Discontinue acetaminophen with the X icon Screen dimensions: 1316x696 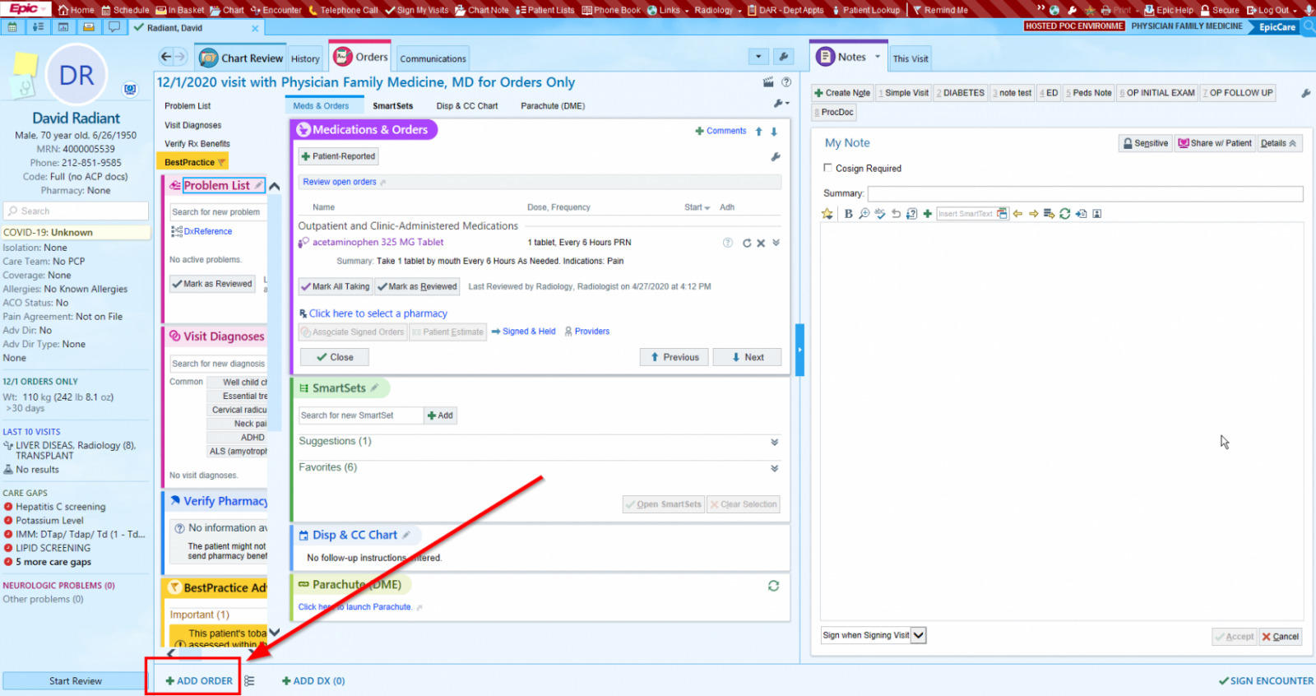761,243
